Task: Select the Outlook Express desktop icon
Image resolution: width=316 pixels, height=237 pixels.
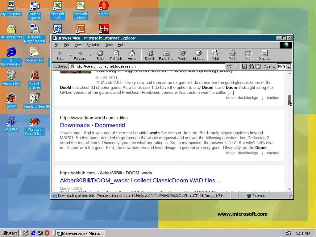Action: coord(34,10)
